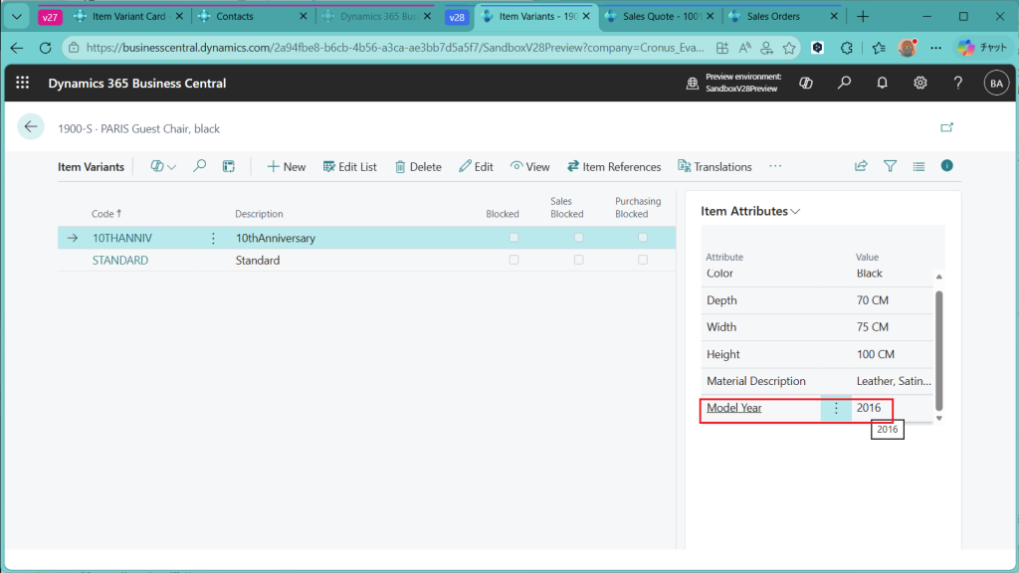Toggle the FactBox information icon
Screen dimensions: 1019x573
click(946, 166)
